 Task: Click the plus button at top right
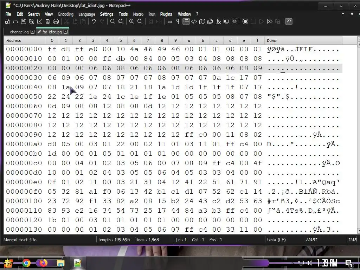pos(343,14)
